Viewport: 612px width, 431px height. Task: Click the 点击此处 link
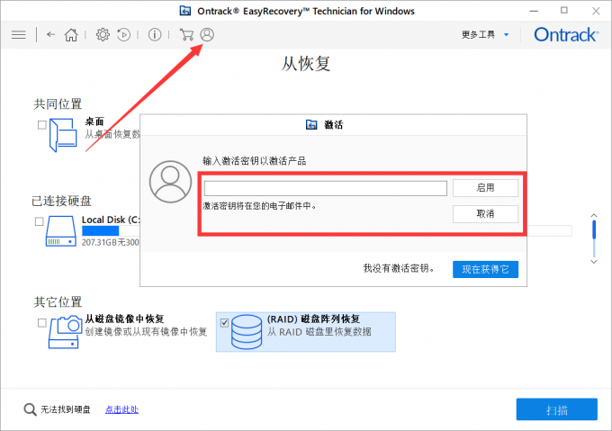pos(121,409)
